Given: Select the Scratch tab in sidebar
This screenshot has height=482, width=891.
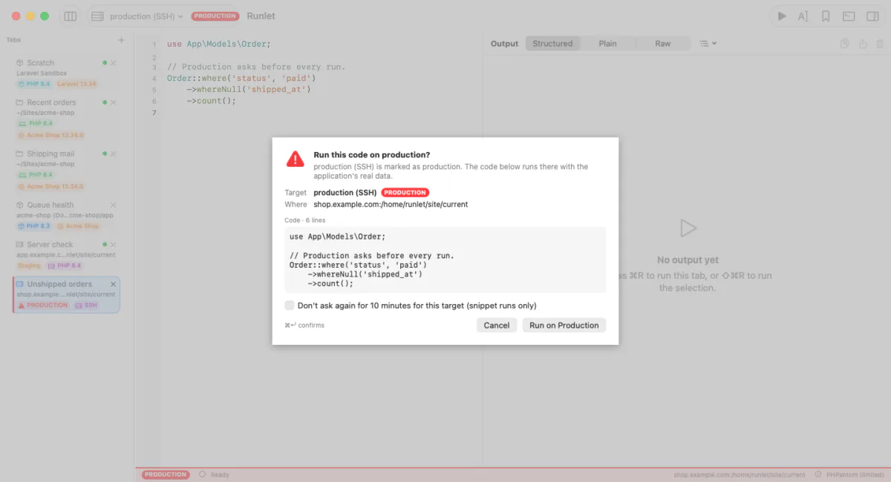Looking at the screenshot, I should click(x=67, y=73).
